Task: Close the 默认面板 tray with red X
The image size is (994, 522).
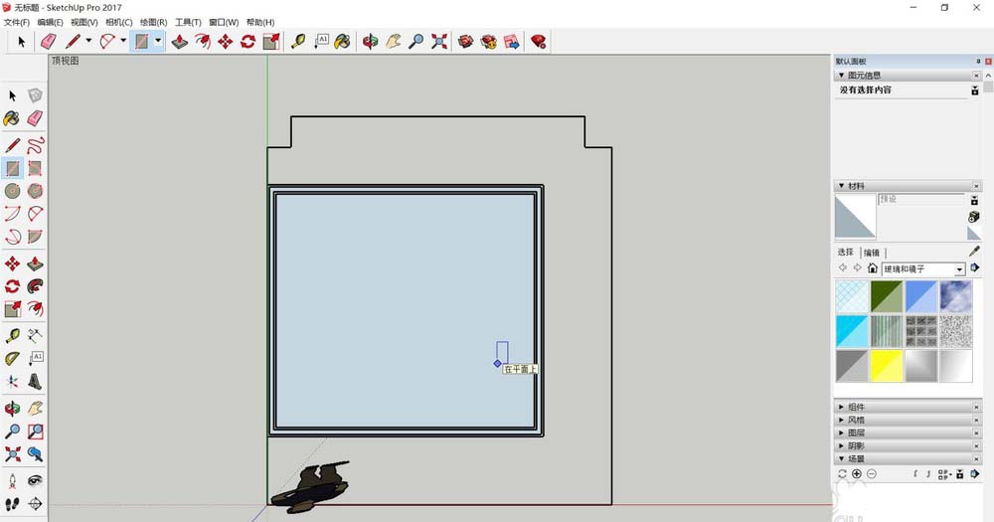Action: pyautogui.click(x=988, y=62)
